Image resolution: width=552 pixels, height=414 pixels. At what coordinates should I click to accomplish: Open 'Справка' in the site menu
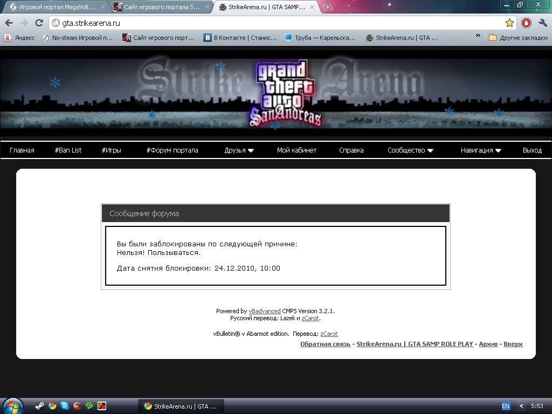tap(351, 150)
